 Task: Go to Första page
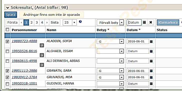(x=12, y=22)
